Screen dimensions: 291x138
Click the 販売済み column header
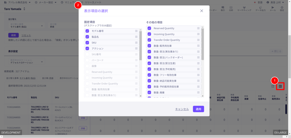pyautogui.click(x=276, y=97)
